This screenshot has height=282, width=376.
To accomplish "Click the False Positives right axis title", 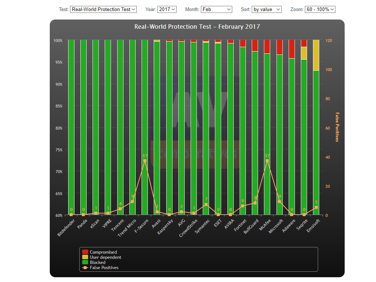I will (x=337, y=127).
